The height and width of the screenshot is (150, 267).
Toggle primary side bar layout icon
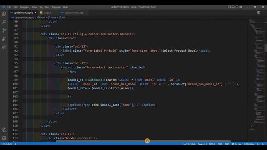(229, 7)
